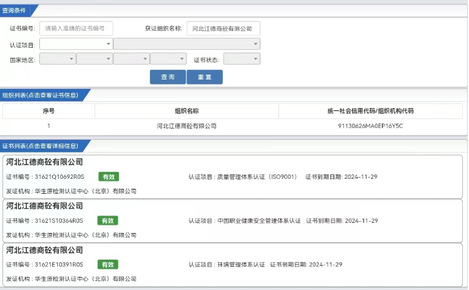Click the 组织名称 column header
469x290 pixels.
(x=187, y=111)
